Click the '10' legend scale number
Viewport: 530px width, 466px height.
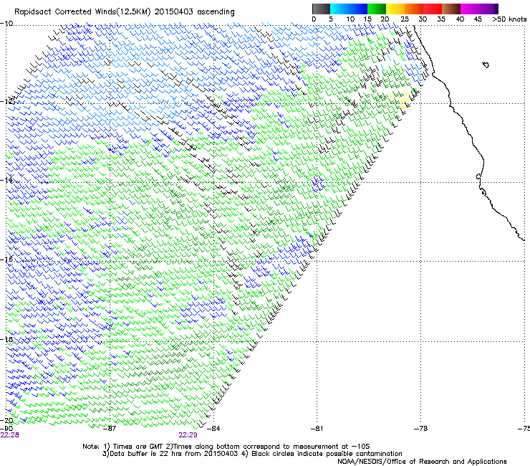click(x=350, y=19)
